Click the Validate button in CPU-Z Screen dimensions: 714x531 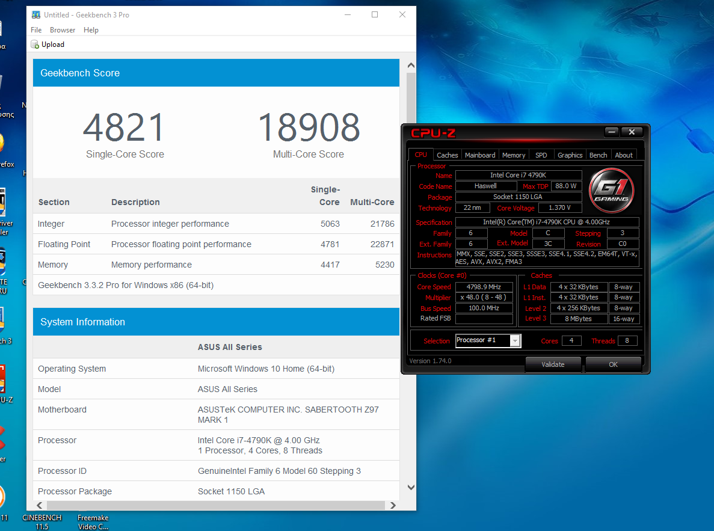553,364
